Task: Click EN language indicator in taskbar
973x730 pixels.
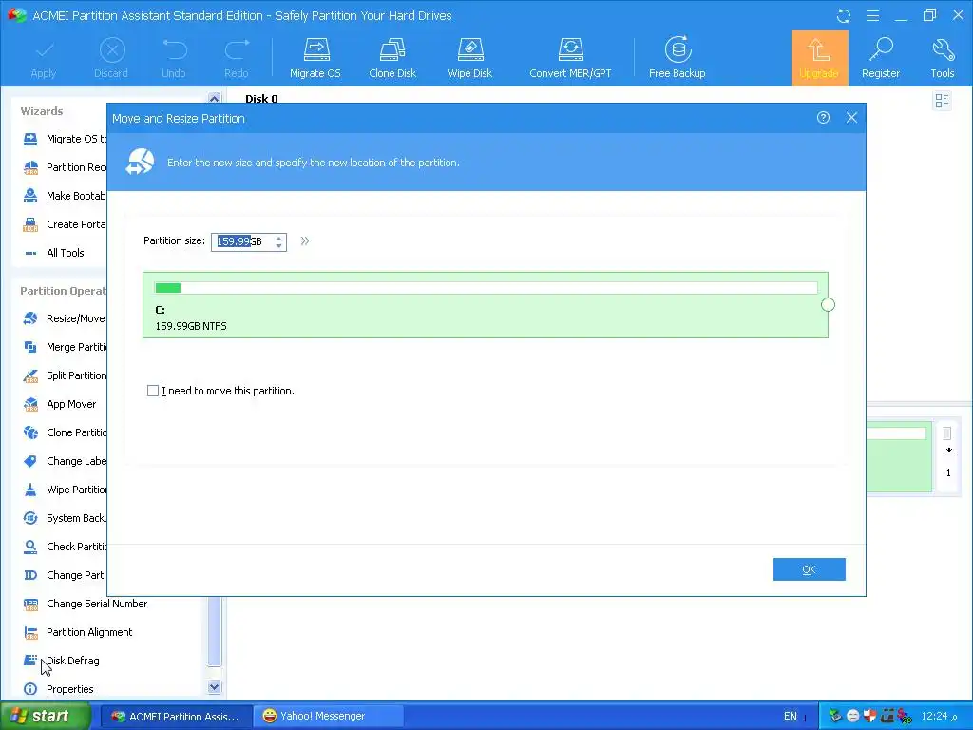Action: [x=790, y=717]
